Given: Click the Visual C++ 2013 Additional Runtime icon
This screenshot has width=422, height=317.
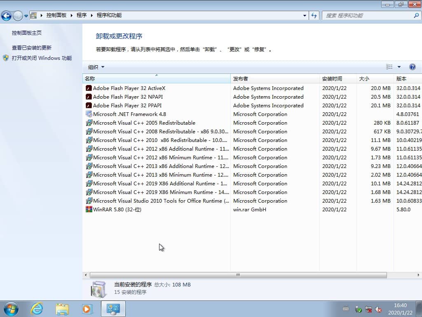Looking at the screenshot, I should [x=89, y=166].
